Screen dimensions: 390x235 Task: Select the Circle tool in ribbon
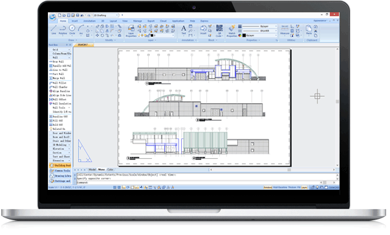click(x=72, y=30)
